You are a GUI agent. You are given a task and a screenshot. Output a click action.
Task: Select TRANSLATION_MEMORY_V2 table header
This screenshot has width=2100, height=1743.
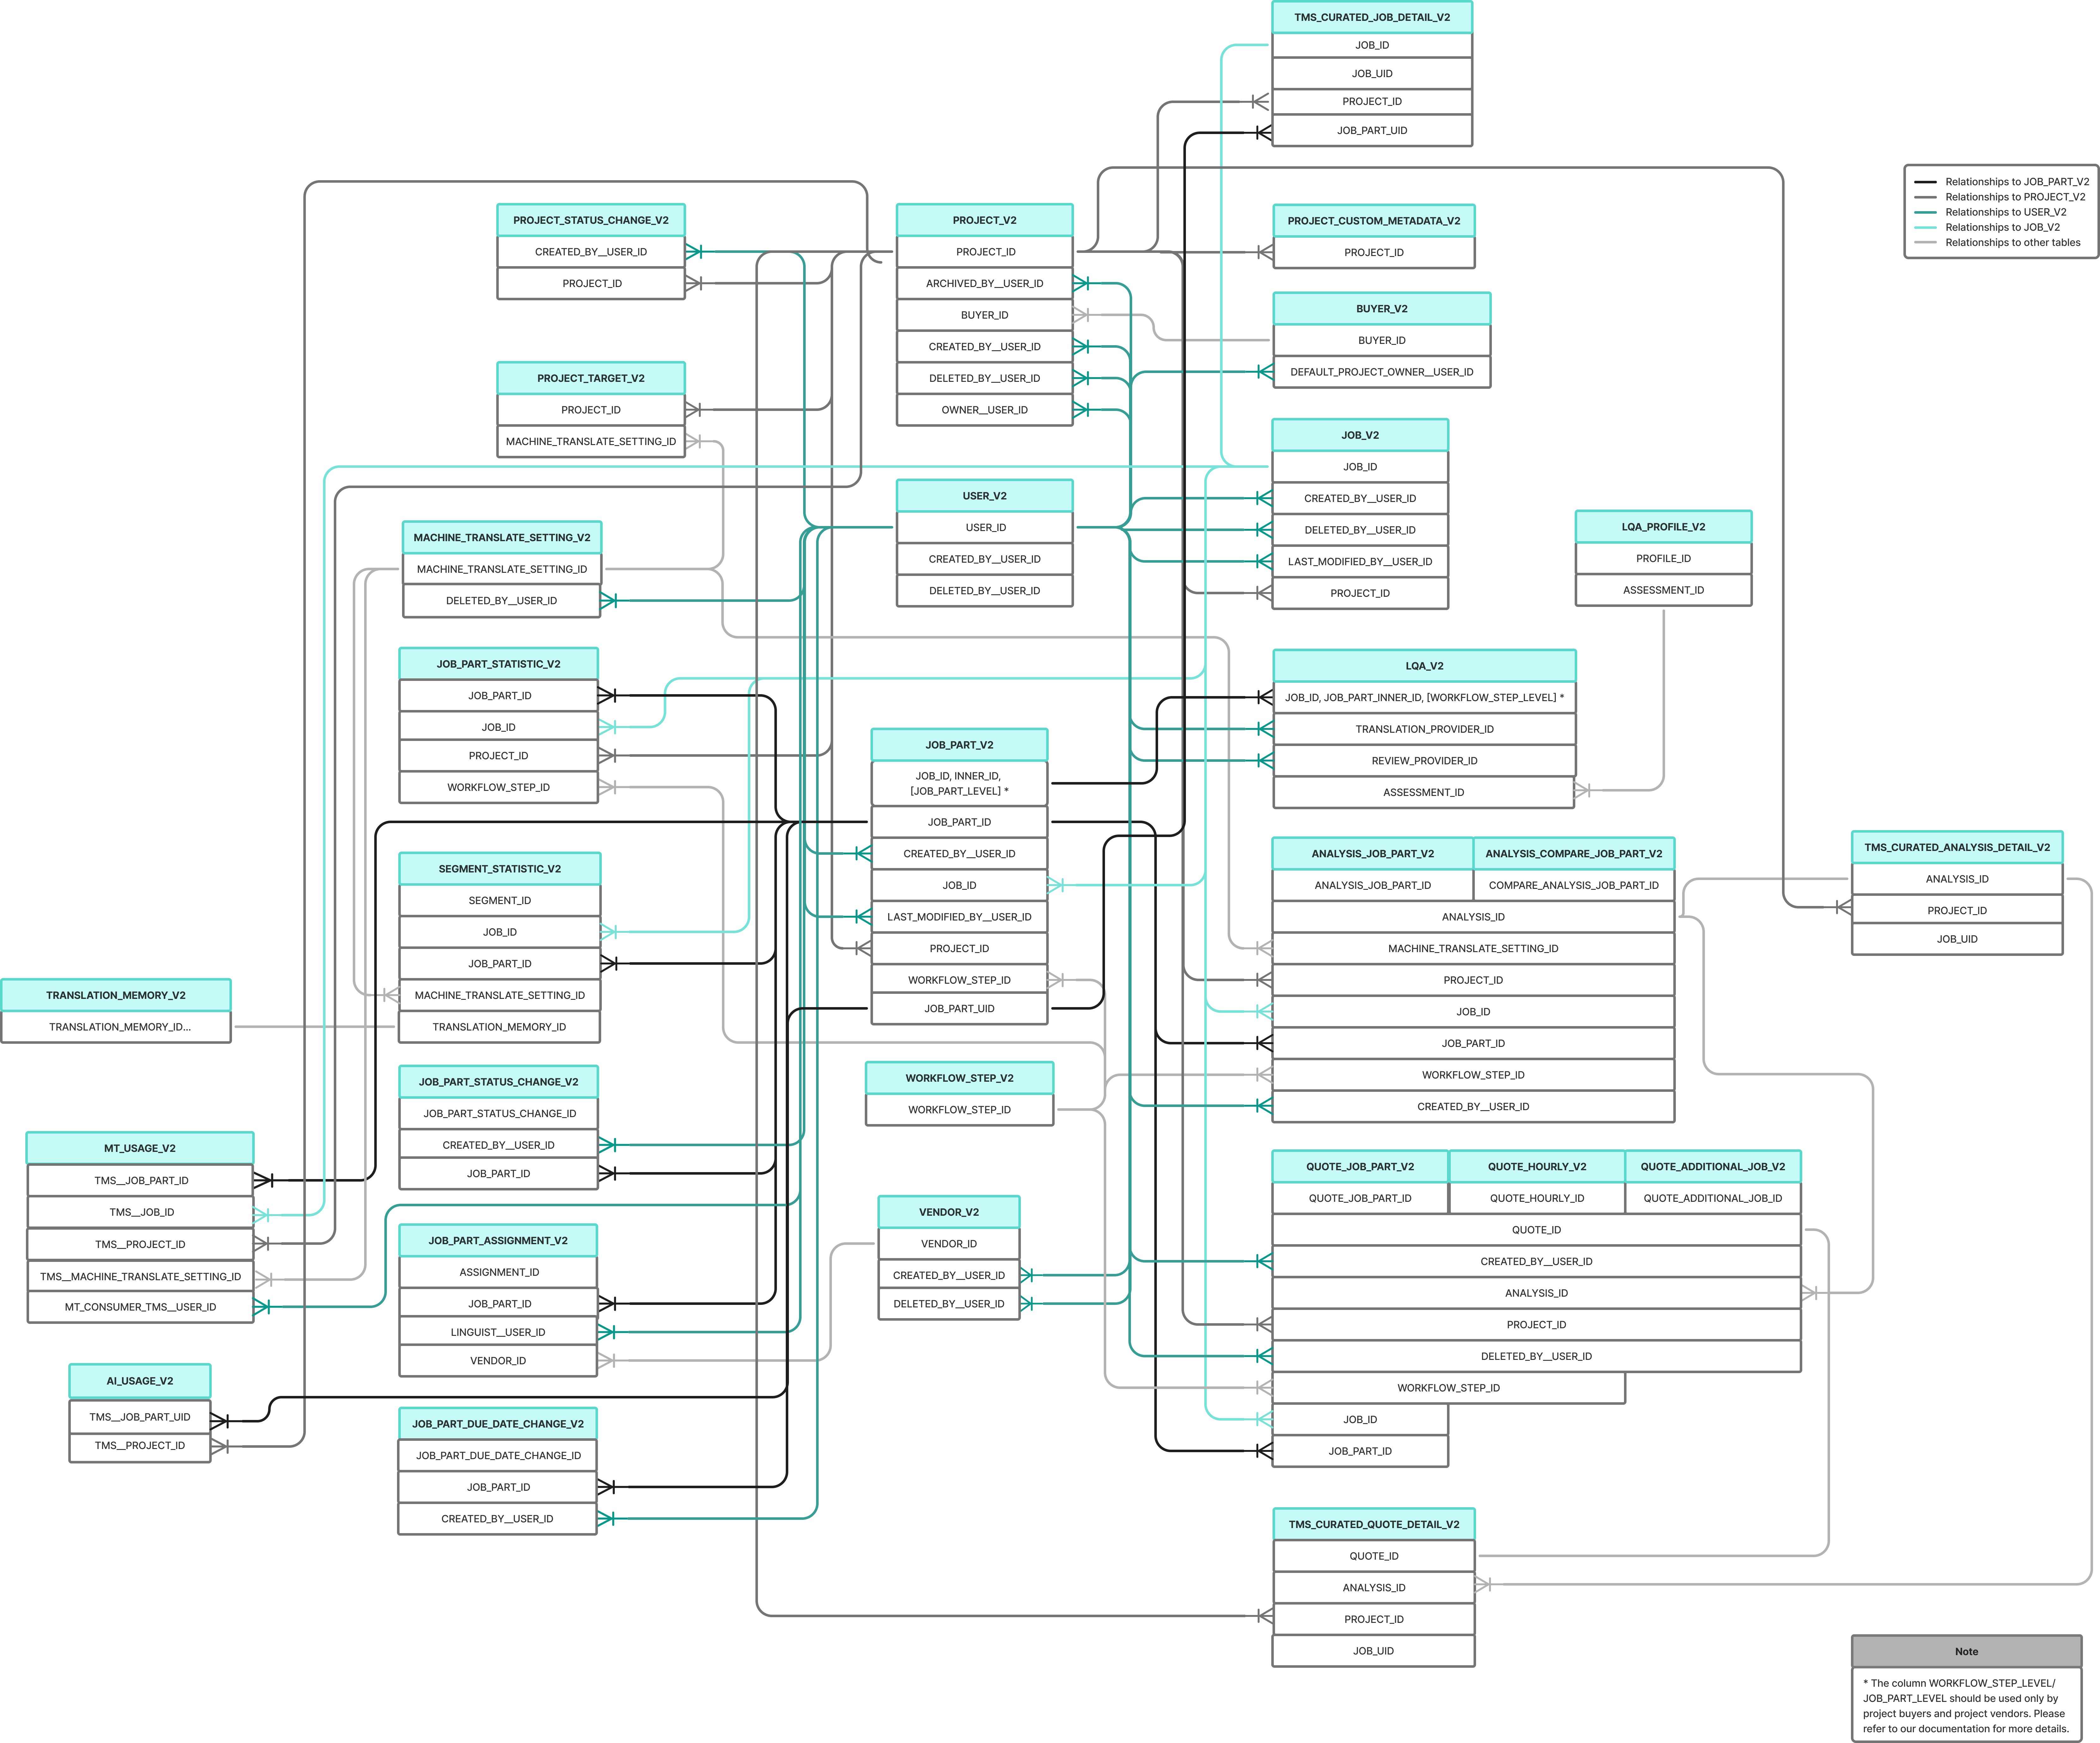pyautogui.click(x=116, y=995)
